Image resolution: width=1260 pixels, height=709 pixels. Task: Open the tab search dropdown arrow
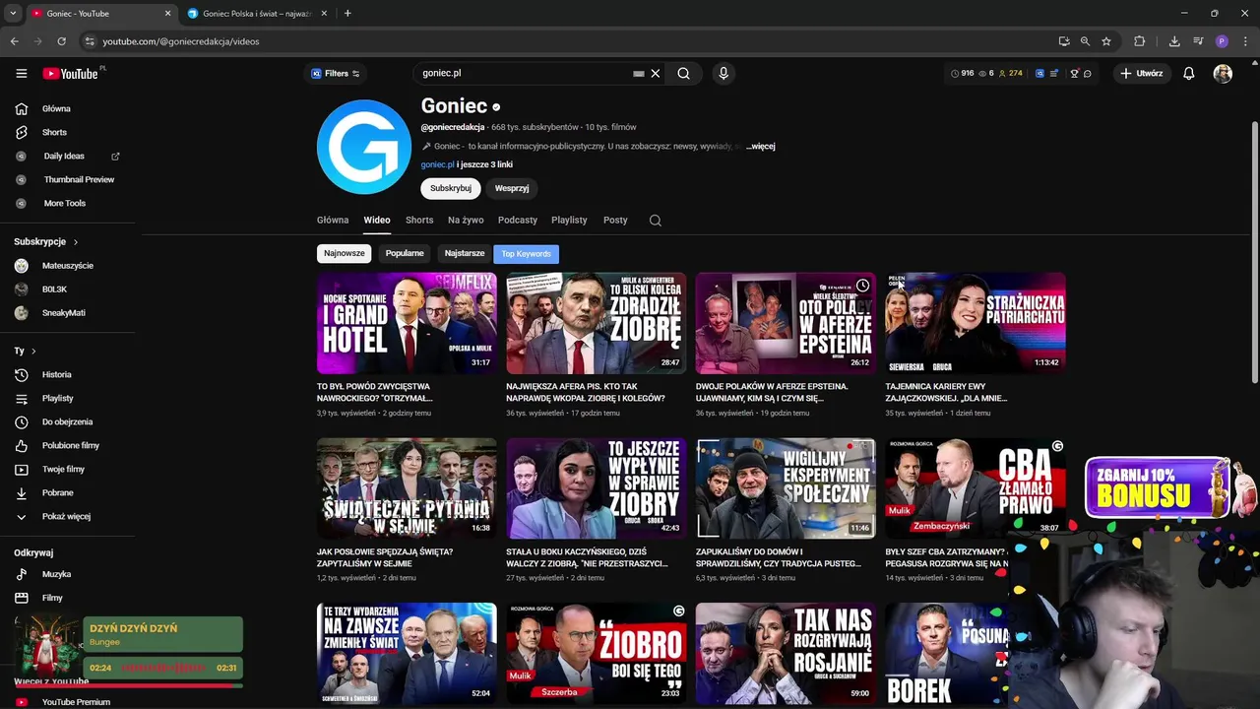[x=13, y=14]
